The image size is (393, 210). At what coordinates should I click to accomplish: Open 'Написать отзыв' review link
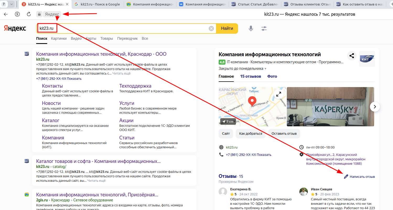(362, 177)
